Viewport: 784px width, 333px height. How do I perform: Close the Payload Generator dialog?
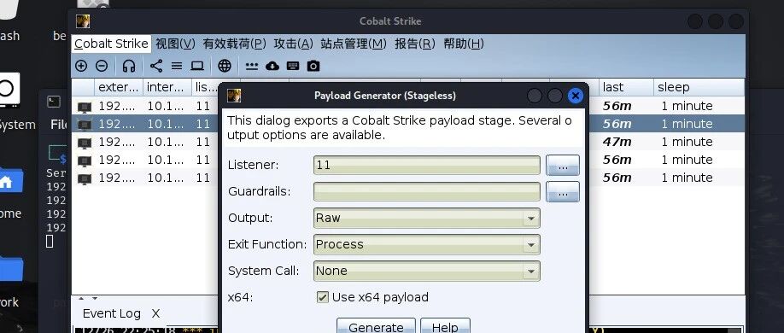576,96
